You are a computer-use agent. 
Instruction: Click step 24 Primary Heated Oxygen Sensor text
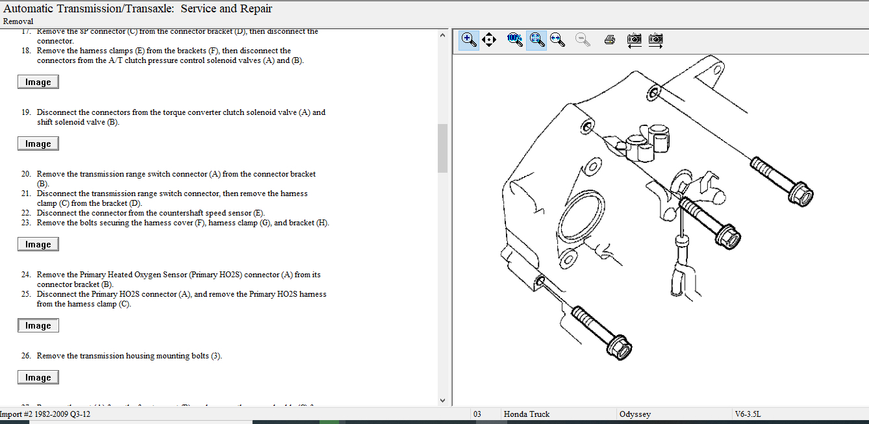pos(179,279)
